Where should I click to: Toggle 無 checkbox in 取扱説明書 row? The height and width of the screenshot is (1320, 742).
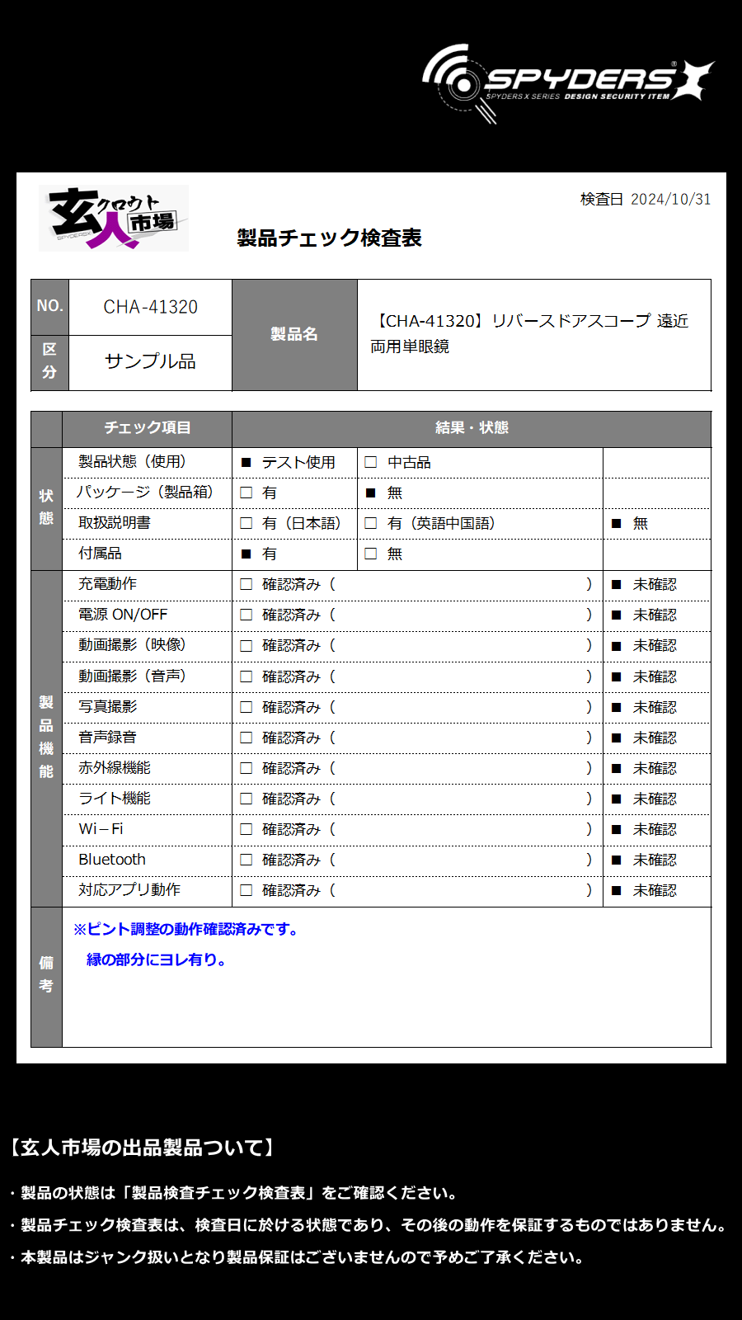[x=616, y=524]
